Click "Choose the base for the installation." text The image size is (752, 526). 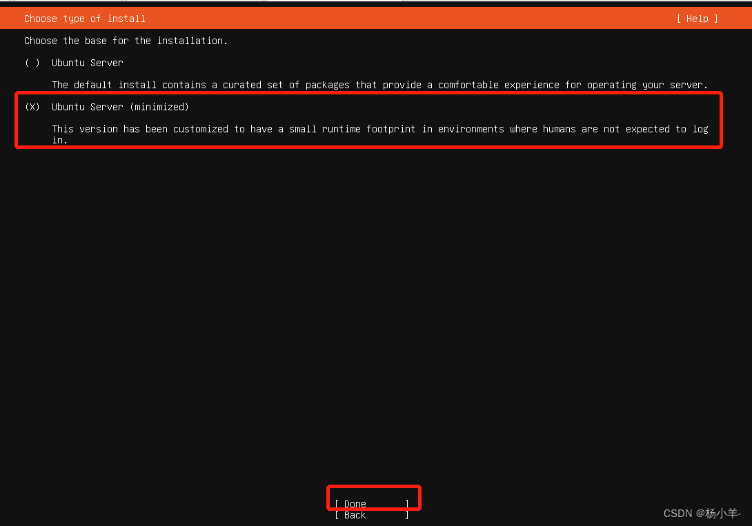126,41
